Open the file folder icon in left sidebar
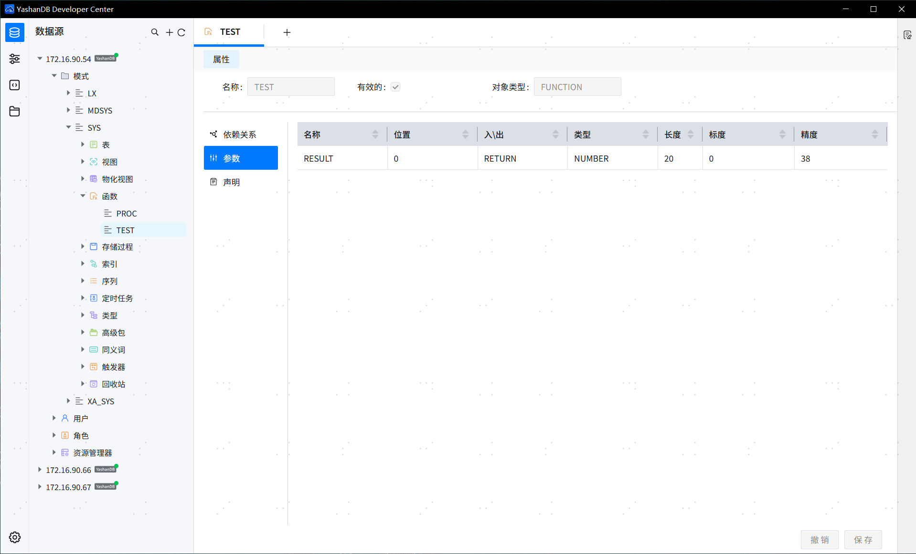The height and width of the screenshot is (554, 916). (14, 111)
